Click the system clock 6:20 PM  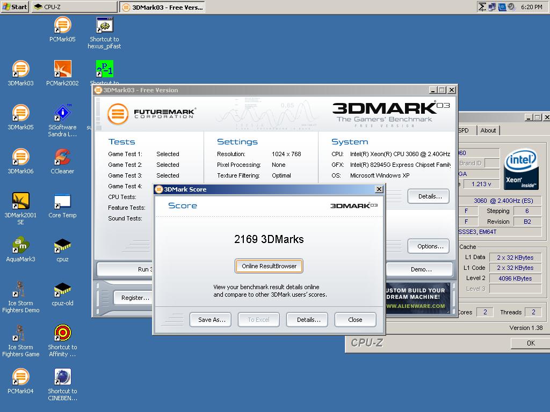[x=531, y=6]
